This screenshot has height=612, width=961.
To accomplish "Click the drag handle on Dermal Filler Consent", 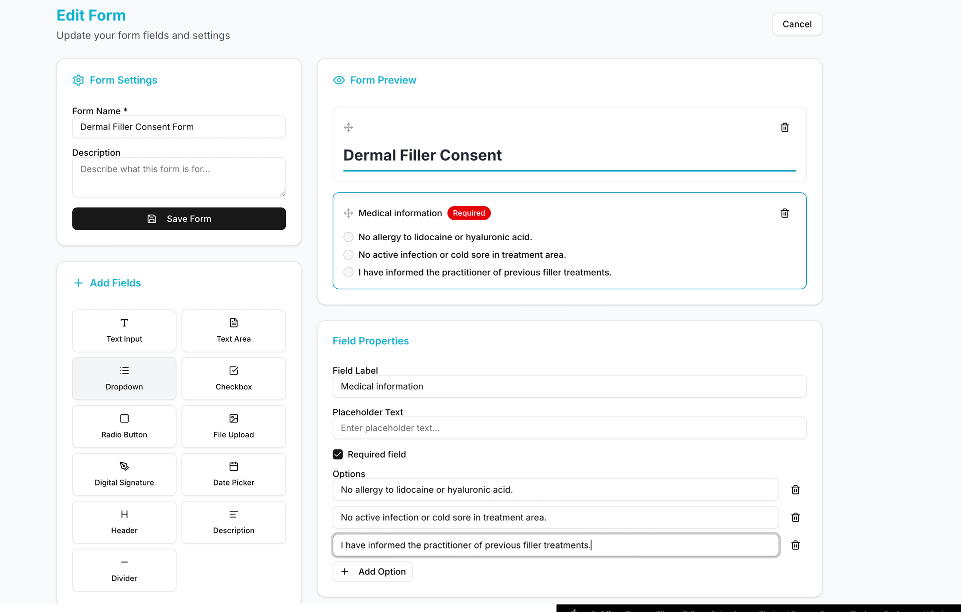I will click(348, 127).
